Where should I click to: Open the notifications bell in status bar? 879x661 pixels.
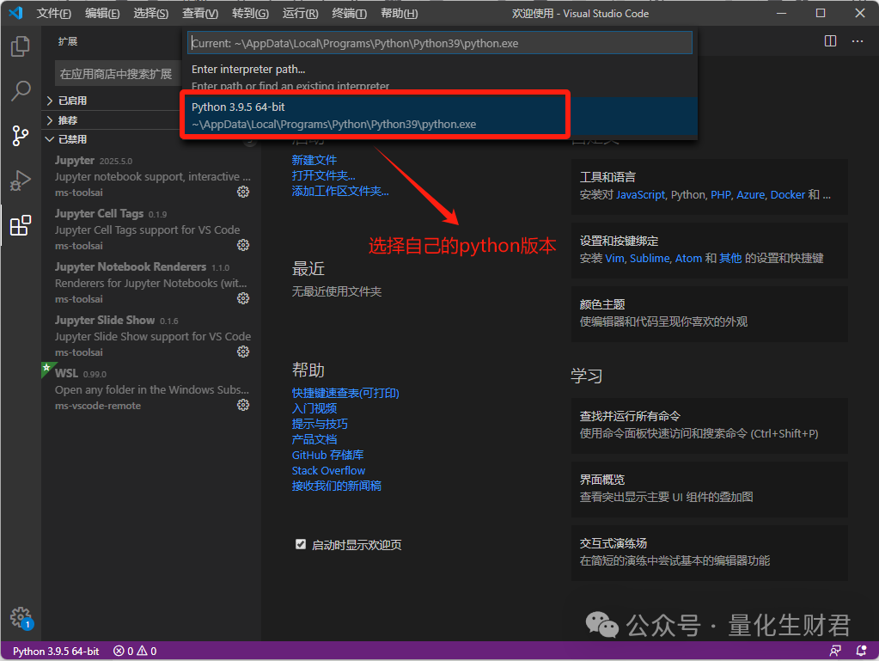[862, 651]
